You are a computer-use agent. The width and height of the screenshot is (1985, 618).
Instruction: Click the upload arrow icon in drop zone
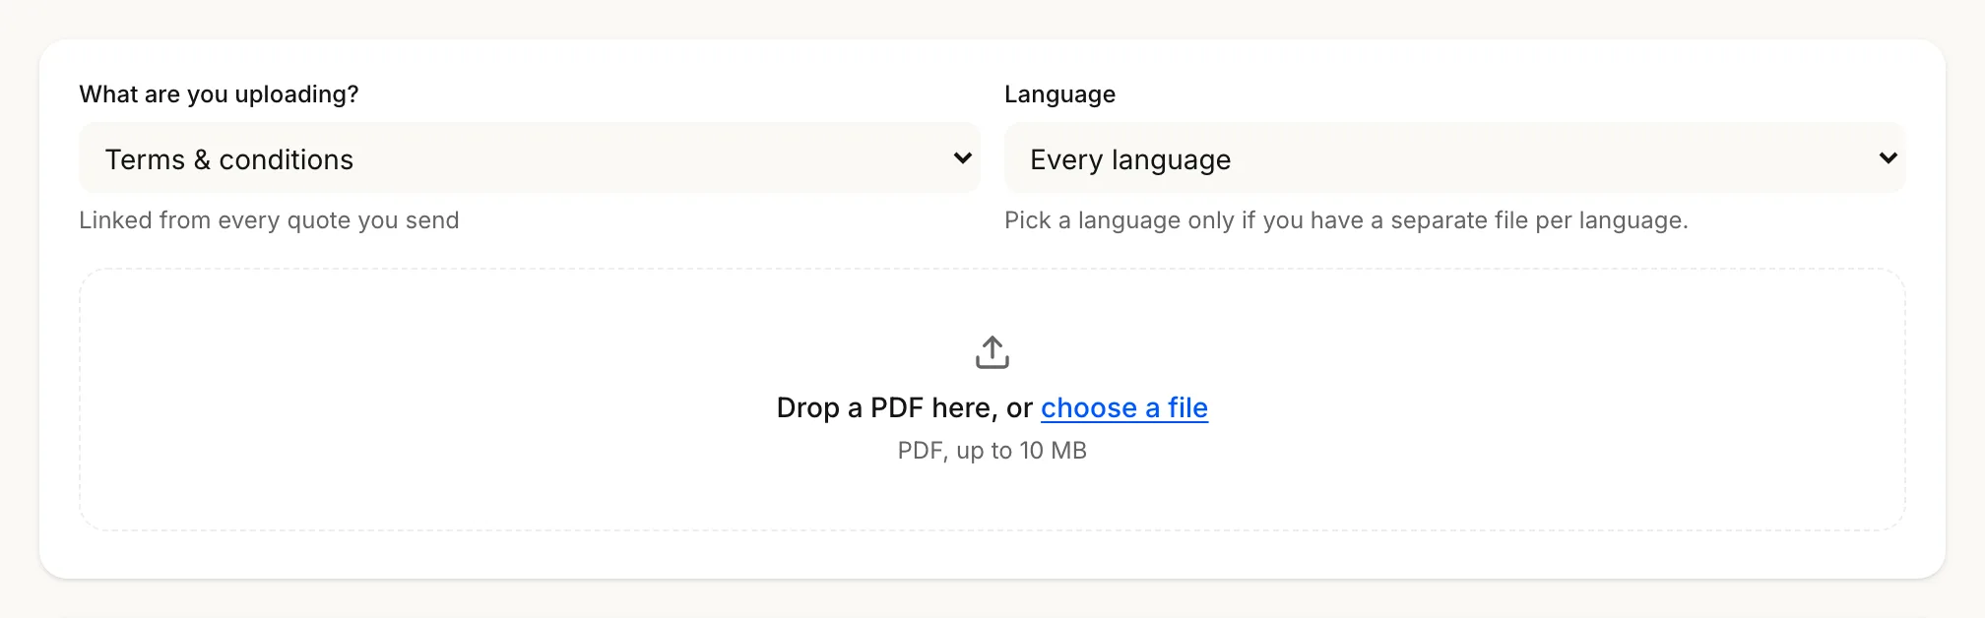point(992,352)
